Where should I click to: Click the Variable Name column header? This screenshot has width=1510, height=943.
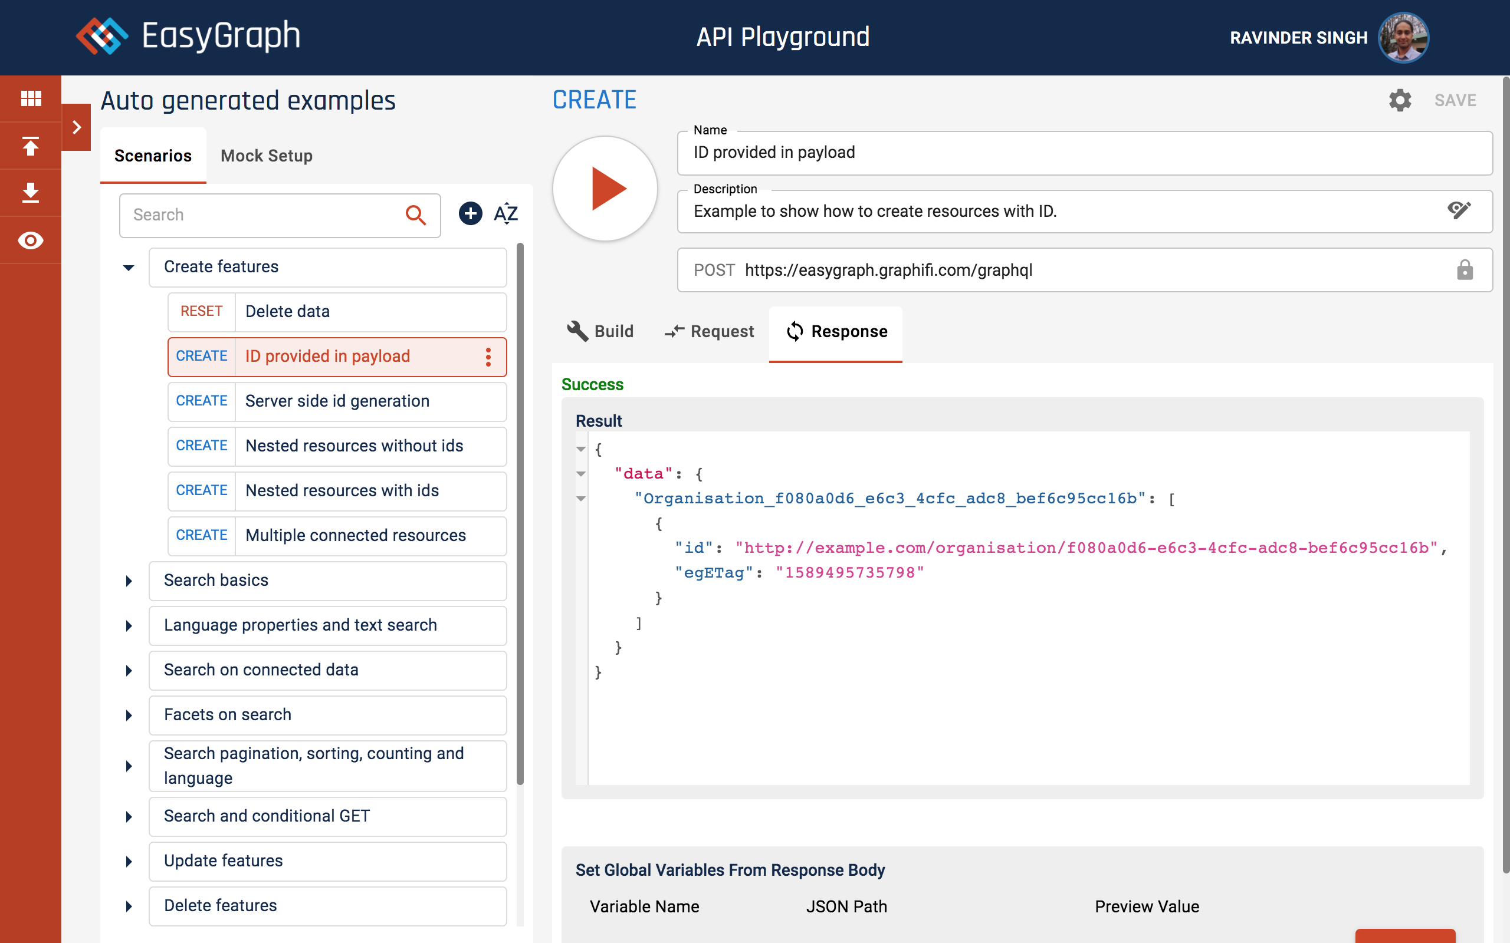pyautogui.click(x=645, y=907)
